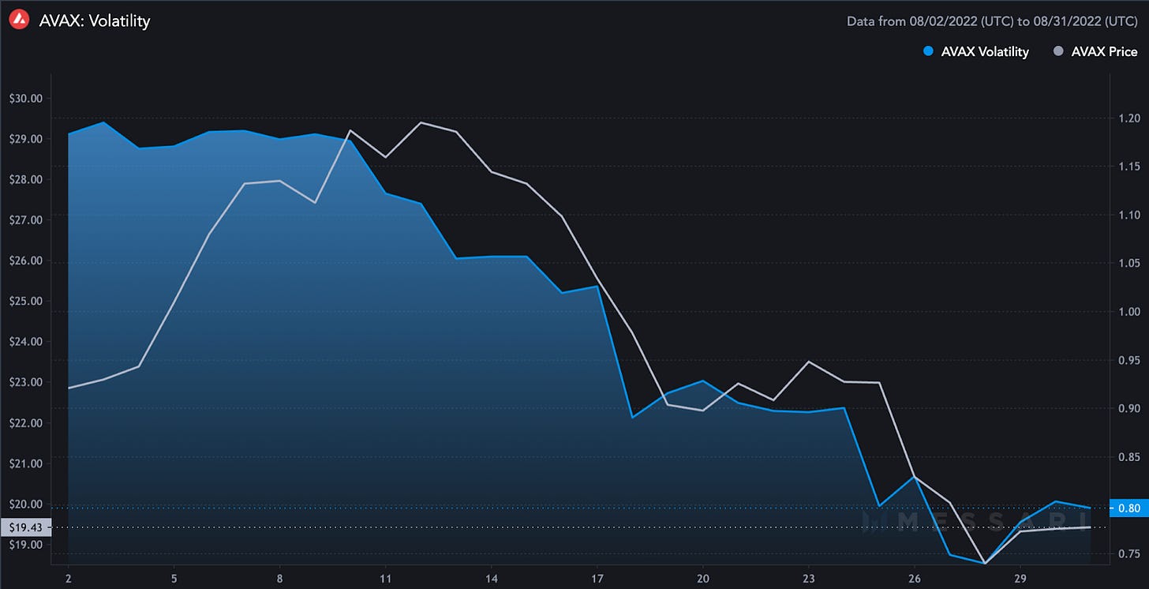This screenshot has height=589, width=1149.
Task: Click the gray AVAX Price legend dot
Action: 1059,51
